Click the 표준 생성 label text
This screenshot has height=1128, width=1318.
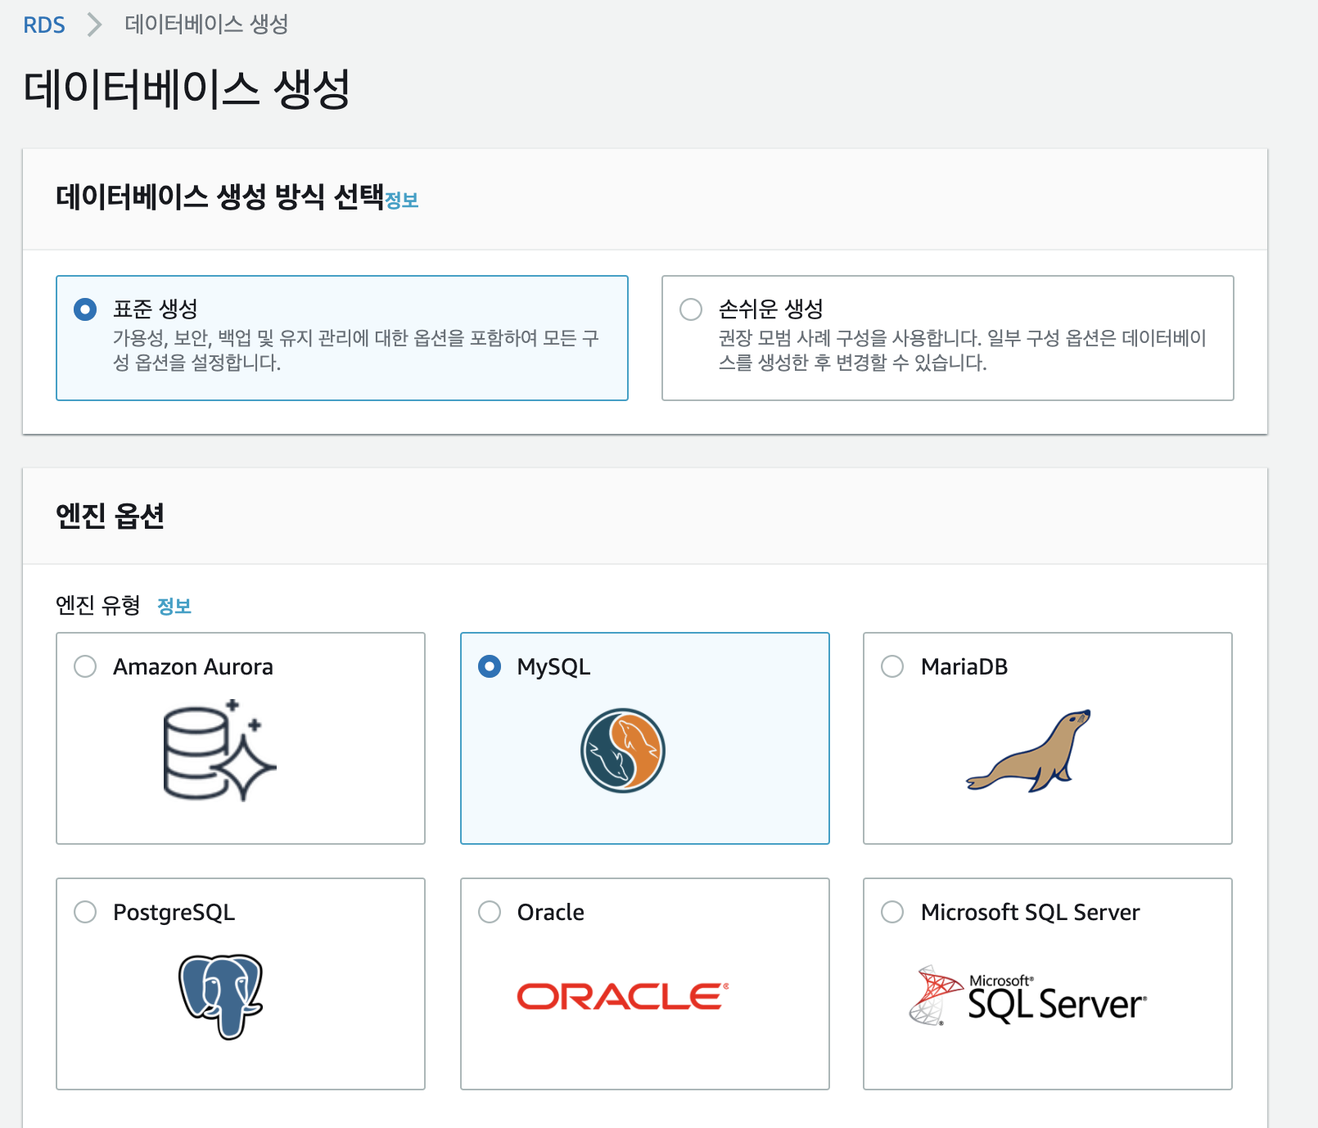pos(156,309)
